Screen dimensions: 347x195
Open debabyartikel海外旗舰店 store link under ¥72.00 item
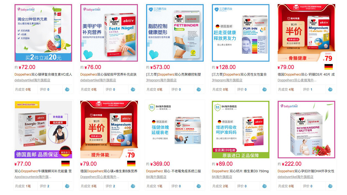[x=32, y=80]
